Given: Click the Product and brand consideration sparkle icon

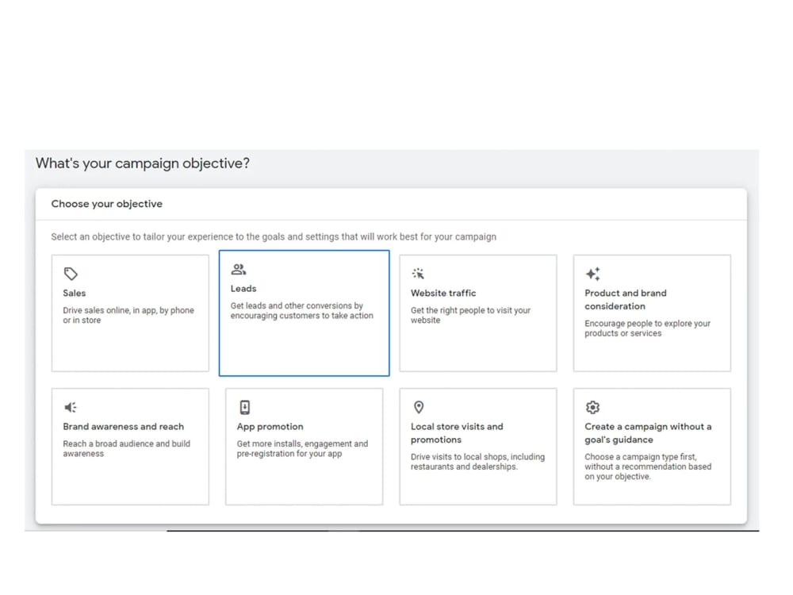Looking at the screenshot, I should coord(592,274).
